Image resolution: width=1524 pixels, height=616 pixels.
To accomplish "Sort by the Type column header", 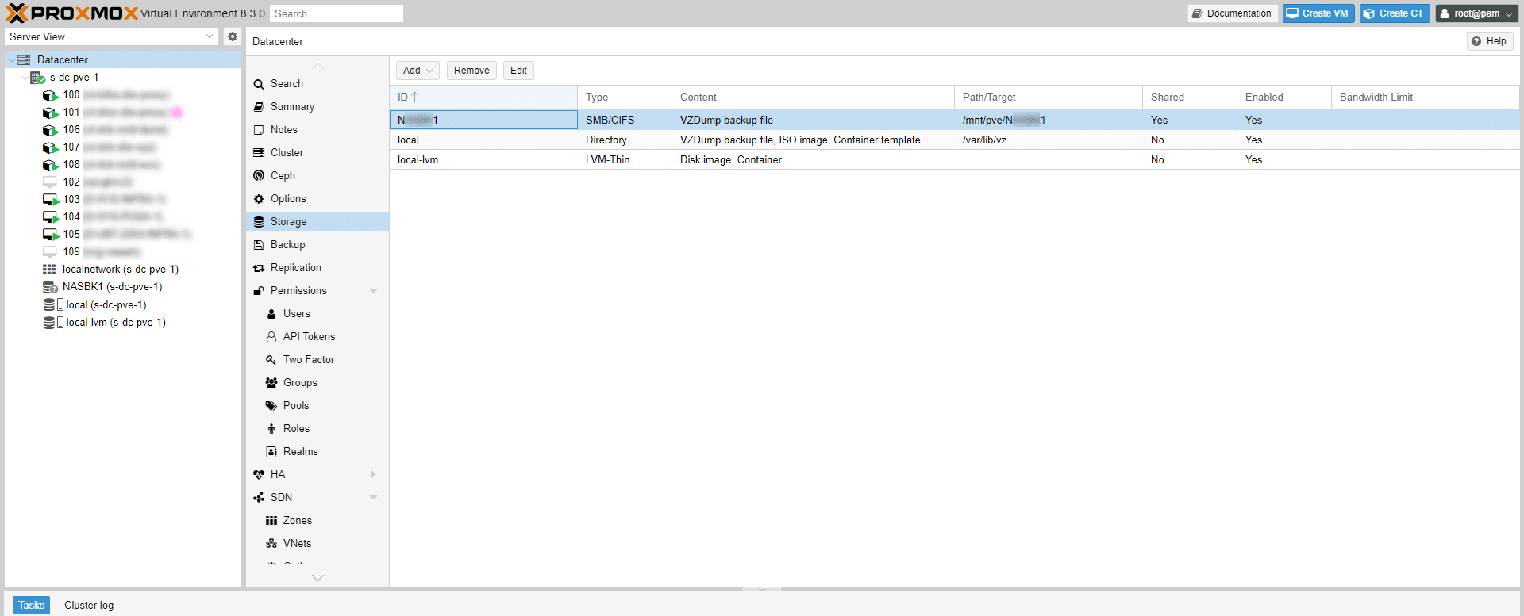I will (625, 98).
